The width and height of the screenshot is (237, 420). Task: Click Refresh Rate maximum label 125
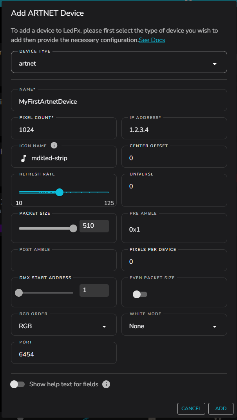tap(109, 203)
